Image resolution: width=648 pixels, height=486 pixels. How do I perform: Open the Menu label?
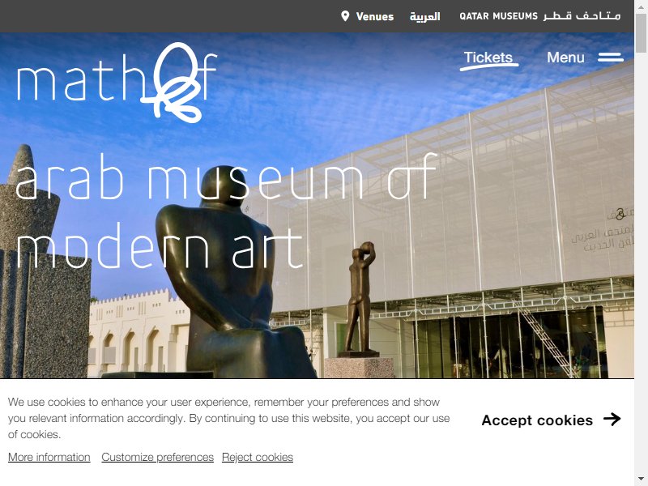tap(565, 58)
